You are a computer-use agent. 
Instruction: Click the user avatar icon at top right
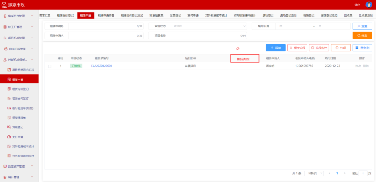pyautogui.click(x=368, y=5)
